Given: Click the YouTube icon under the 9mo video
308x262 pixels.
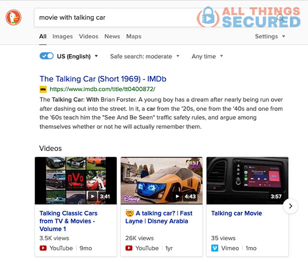Looking at the screenshot, I should [43, 248].
